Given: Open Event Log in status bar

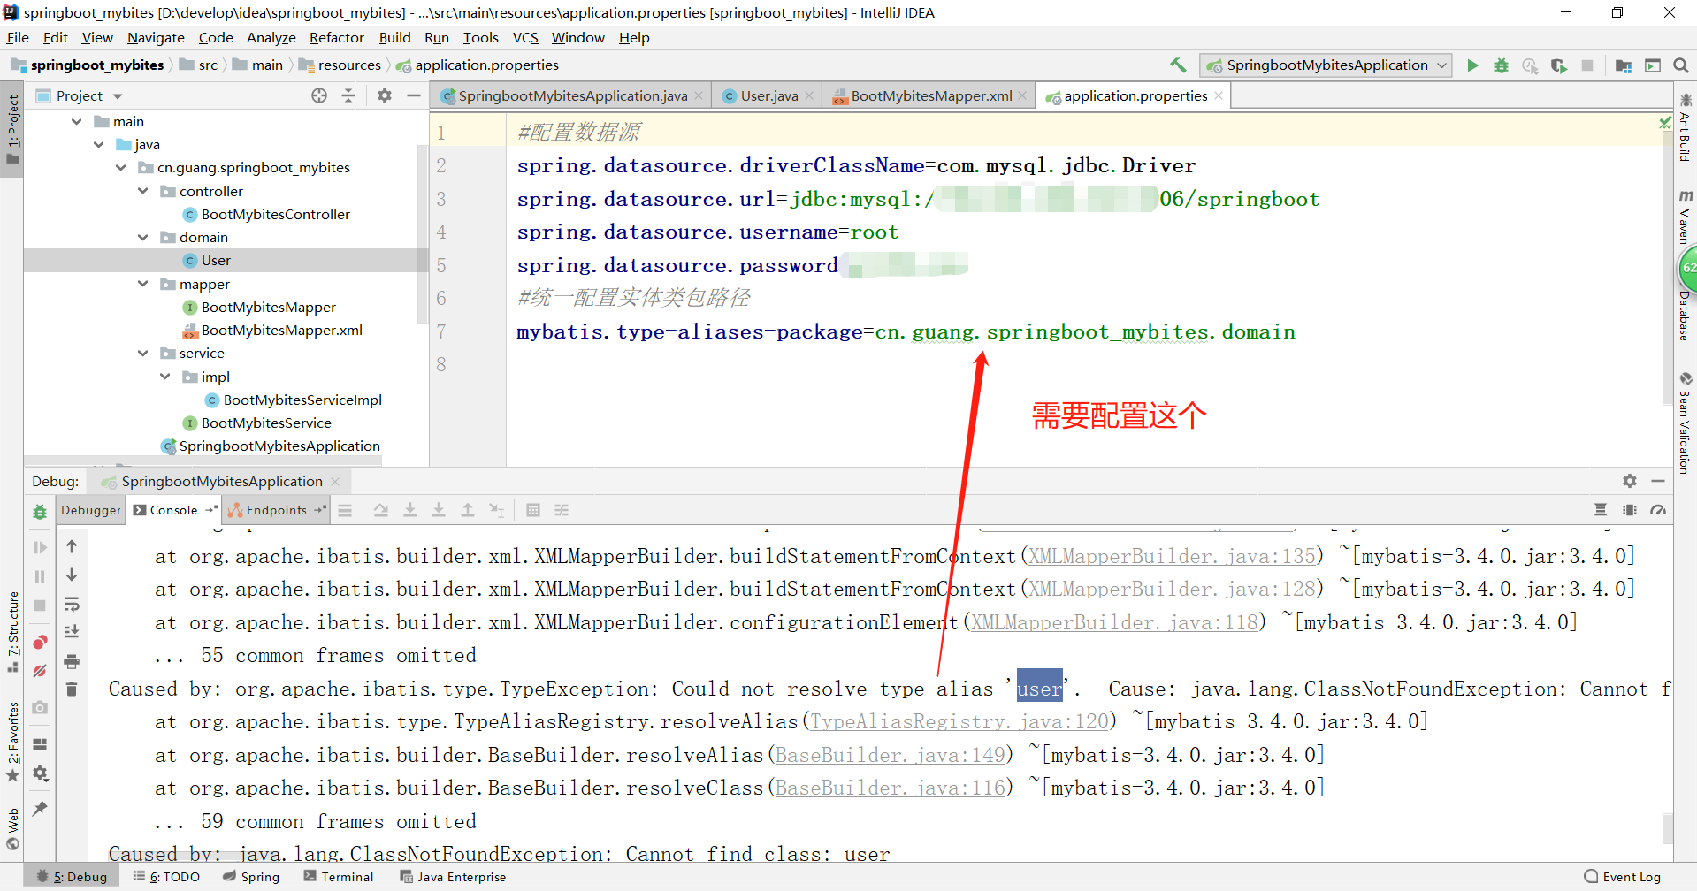Looking at the screenshot, I should (x=1623, y=877).
